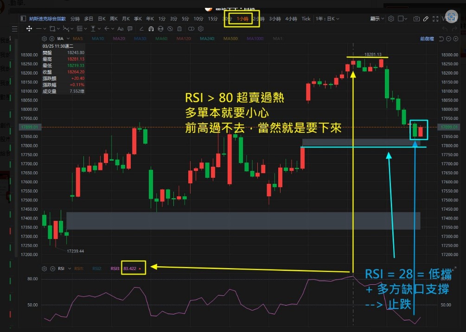Switch to the 日K timeframe tab
The width and height of the screenshot is (466, 332).
(x=102, y=19)
